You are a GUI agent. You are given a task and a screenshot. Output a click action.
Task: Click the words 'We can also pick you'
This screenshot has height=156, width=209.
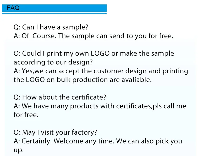pos(149,141)
